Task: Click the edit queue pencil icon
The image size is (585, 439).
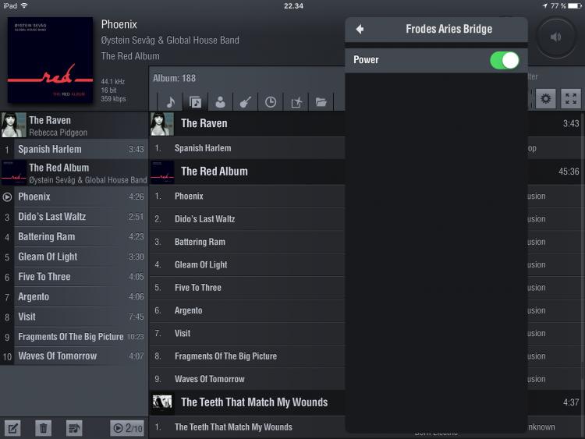Action: (12, 428)
